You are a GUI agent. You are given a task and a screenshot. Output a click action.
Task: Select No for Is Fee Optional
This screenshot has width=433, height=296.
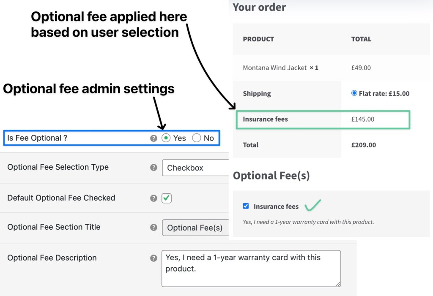point(196,138)
